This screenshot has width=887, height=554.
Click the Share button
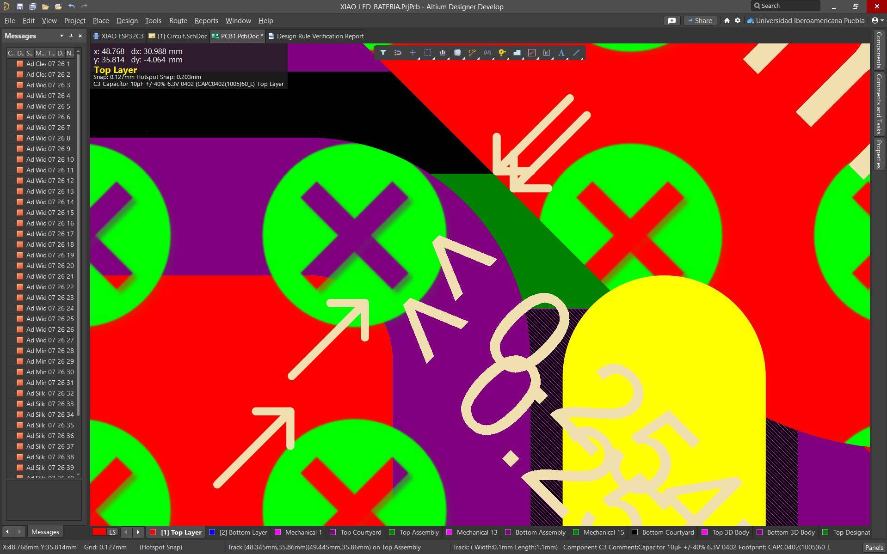(700, 21)
